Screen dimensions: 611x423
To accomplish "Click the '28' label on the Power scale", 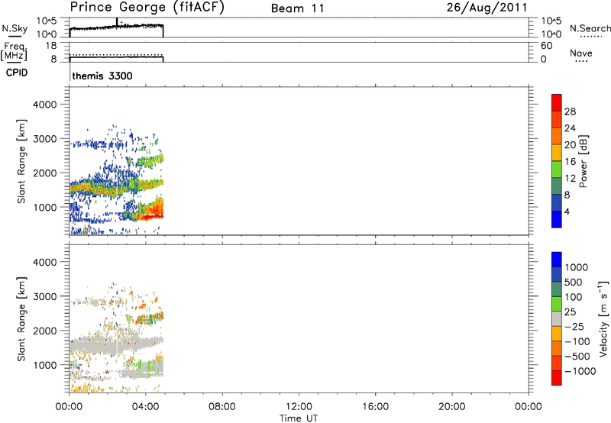I will [x=570, y=111].
